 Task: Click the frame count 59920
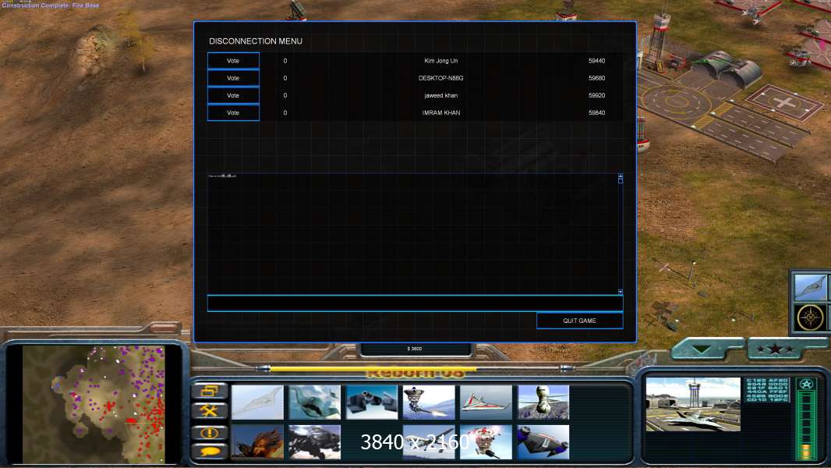pos(597,95)
